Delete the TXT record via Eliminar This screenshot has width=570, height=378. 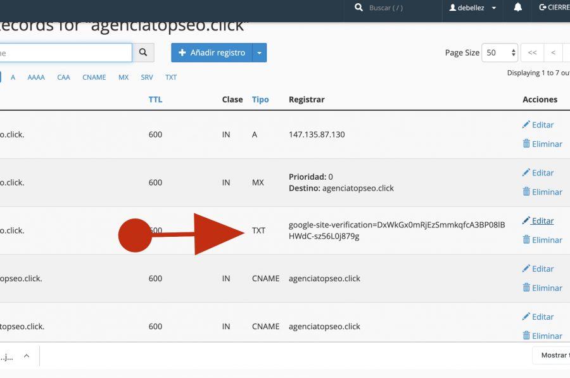tap(542, 240)
